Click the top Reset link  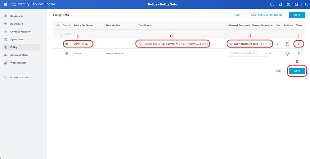(237, 15)
